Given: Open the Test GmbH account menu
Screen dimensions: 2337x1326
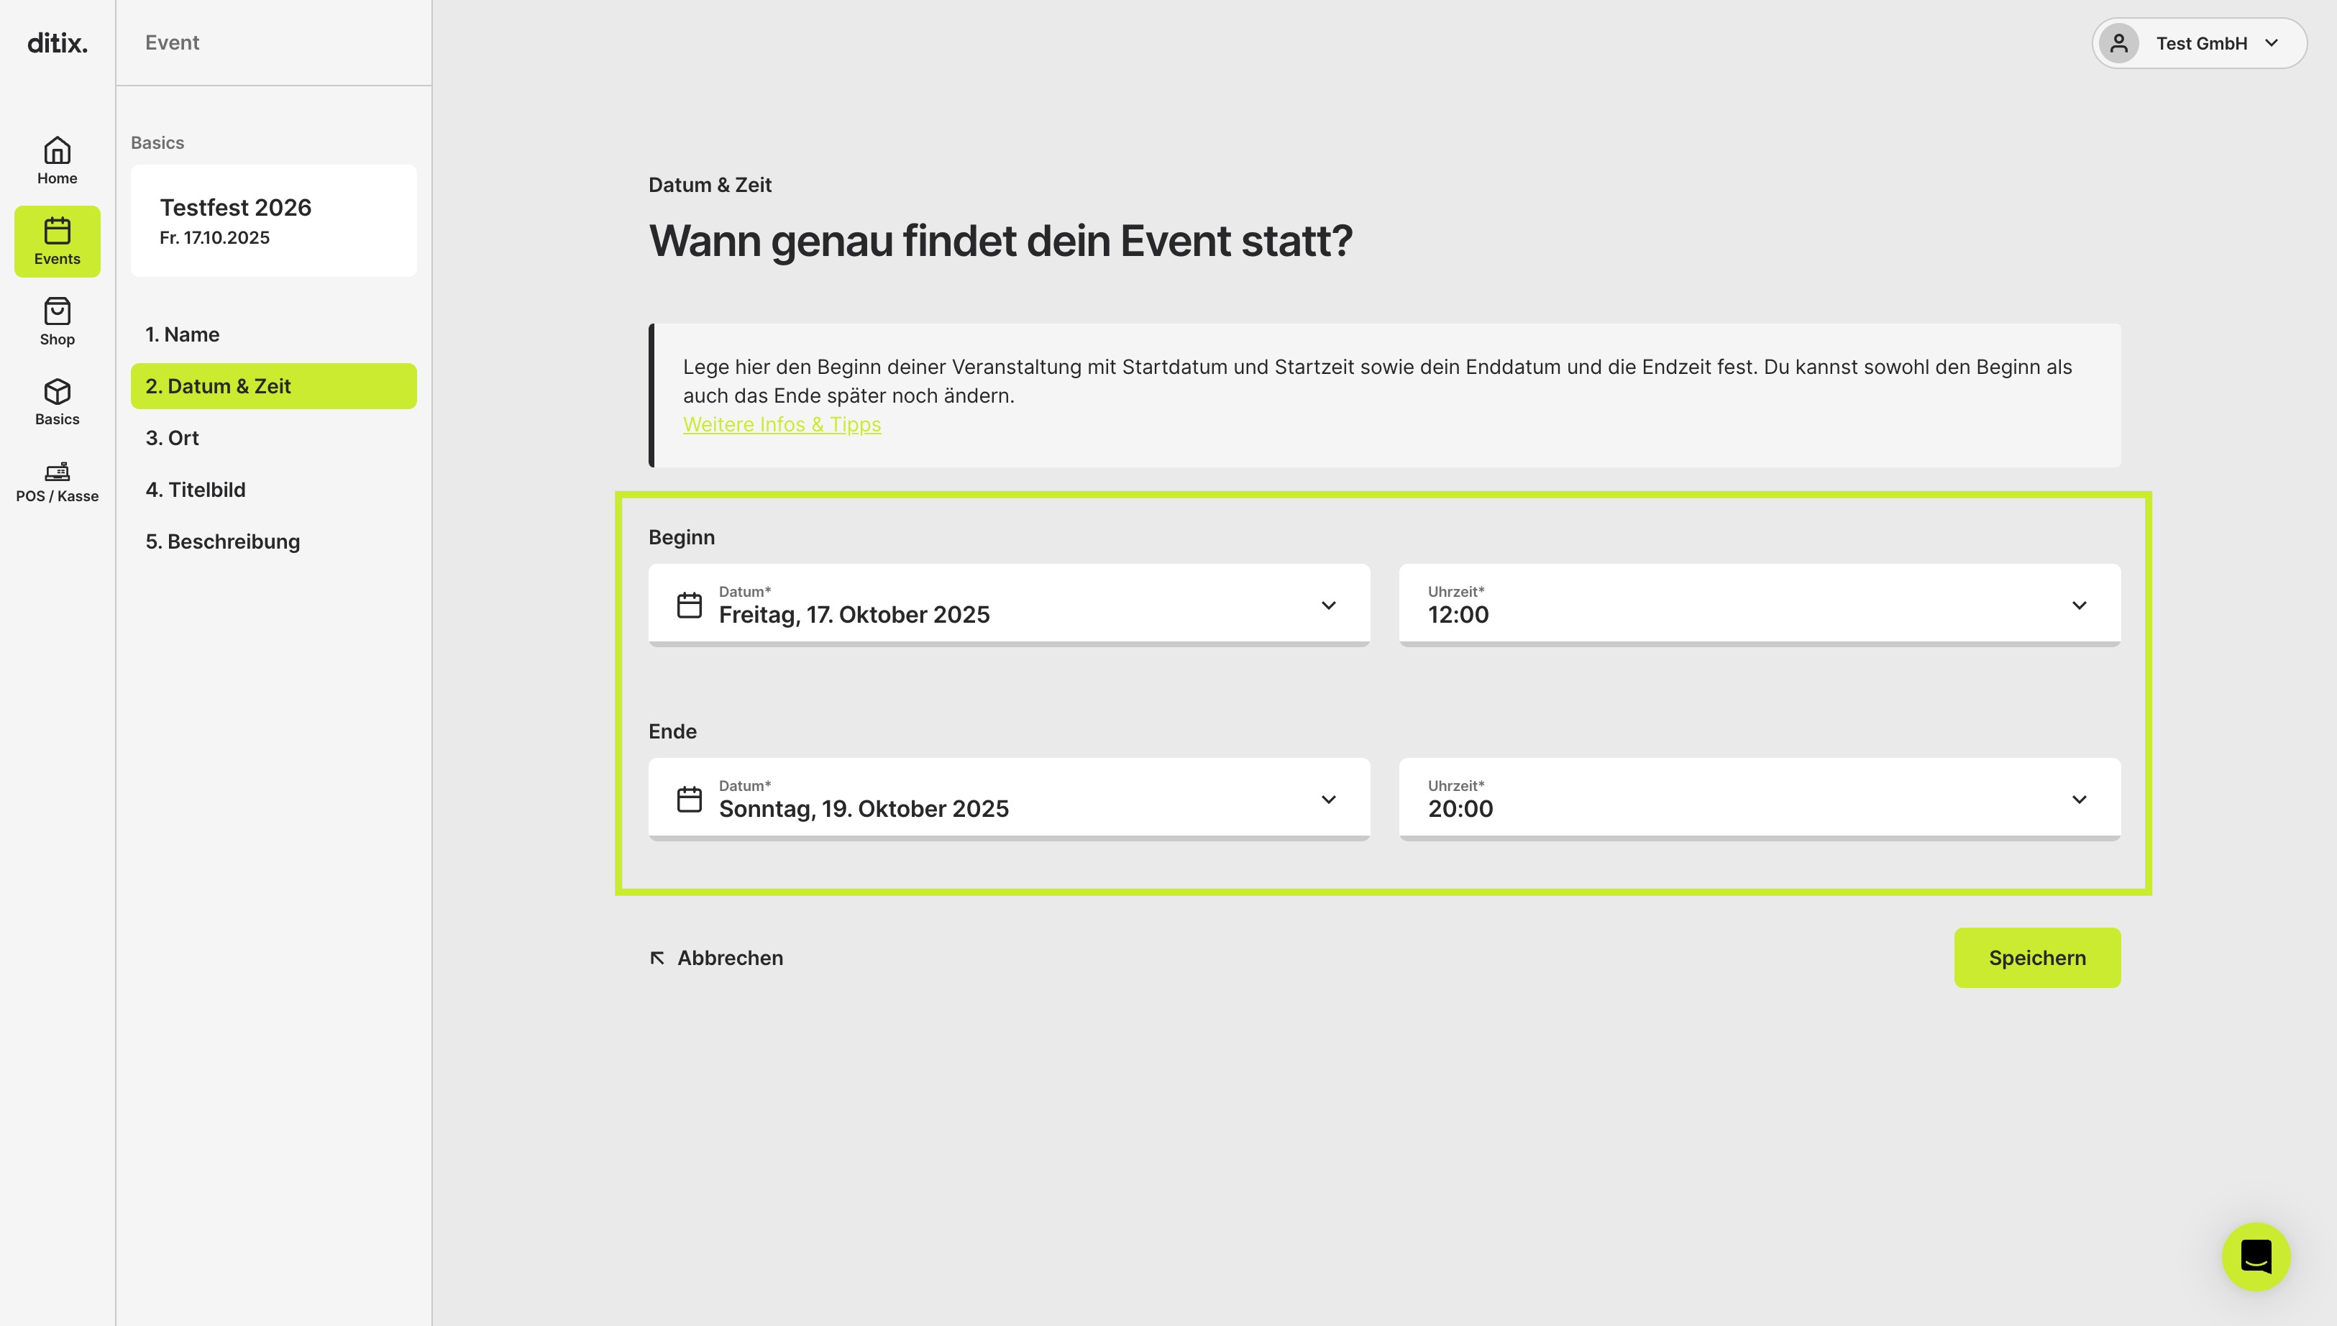Looking at the screenshot, I should (2199, 43).
